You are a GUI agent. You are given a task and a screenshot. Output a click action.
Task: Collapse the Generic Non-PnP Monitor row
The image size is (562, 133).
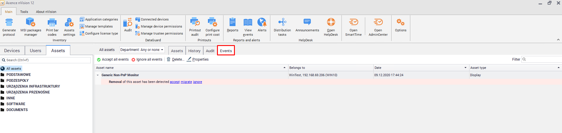pyautogui.click(x=98, y=75)
